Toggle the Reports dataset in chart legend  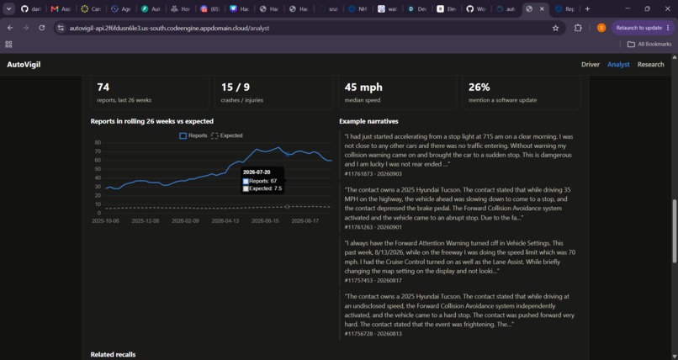(x=193, y=135)
